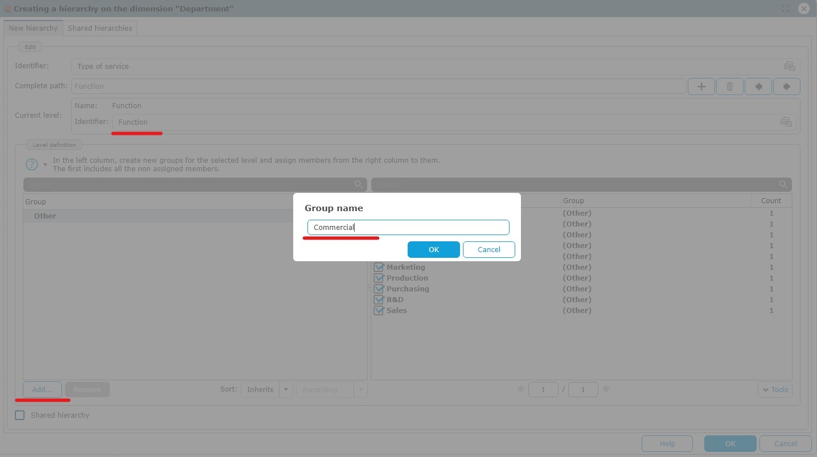Open translation icon in Type of service field
The image size is (817, 457).
[789, 66]
